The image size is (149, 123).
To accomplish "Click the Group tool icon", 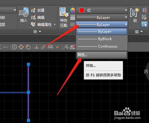I will 135,12.
